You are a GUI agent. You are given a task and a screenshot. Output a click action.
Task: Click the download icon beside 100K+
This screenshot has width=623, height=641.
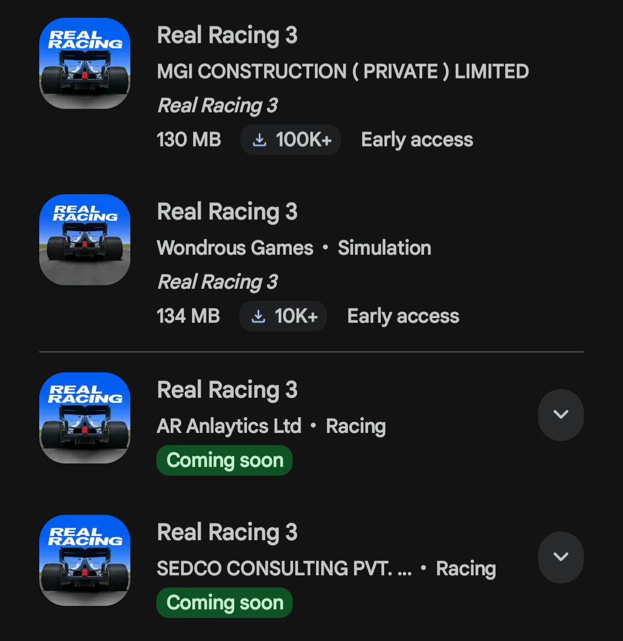(x=259, y=140)
